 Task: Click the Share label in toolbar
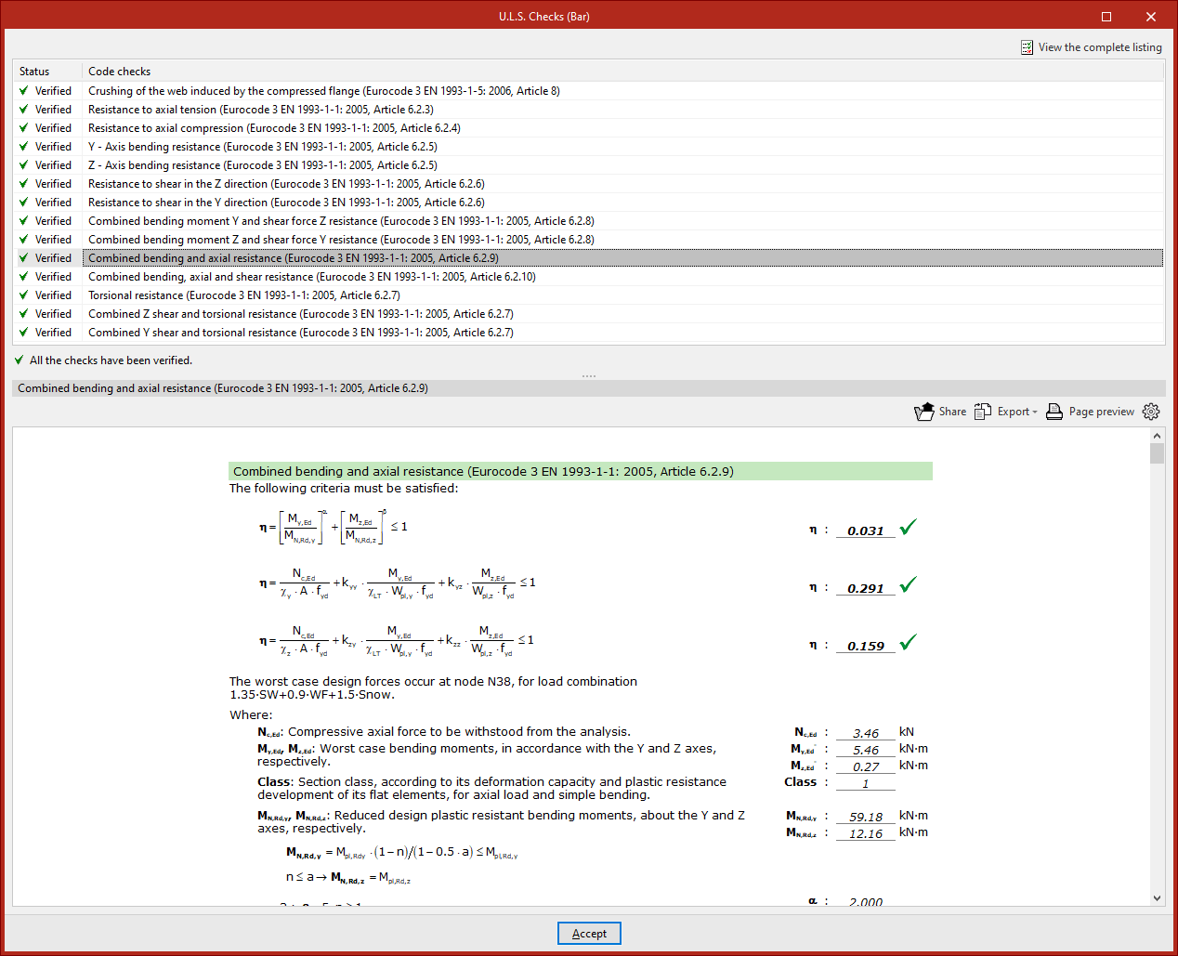pos(952,412)
